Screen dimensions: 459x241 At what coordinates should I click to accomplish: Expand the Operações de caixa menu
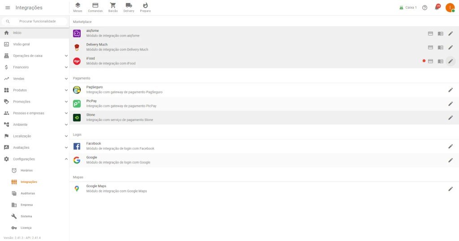coord(35,56)
